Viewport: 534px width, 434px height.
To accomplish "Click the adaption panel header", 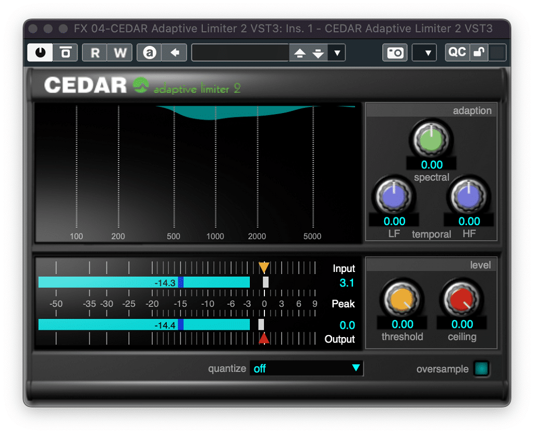I will (x=431, y=110).
